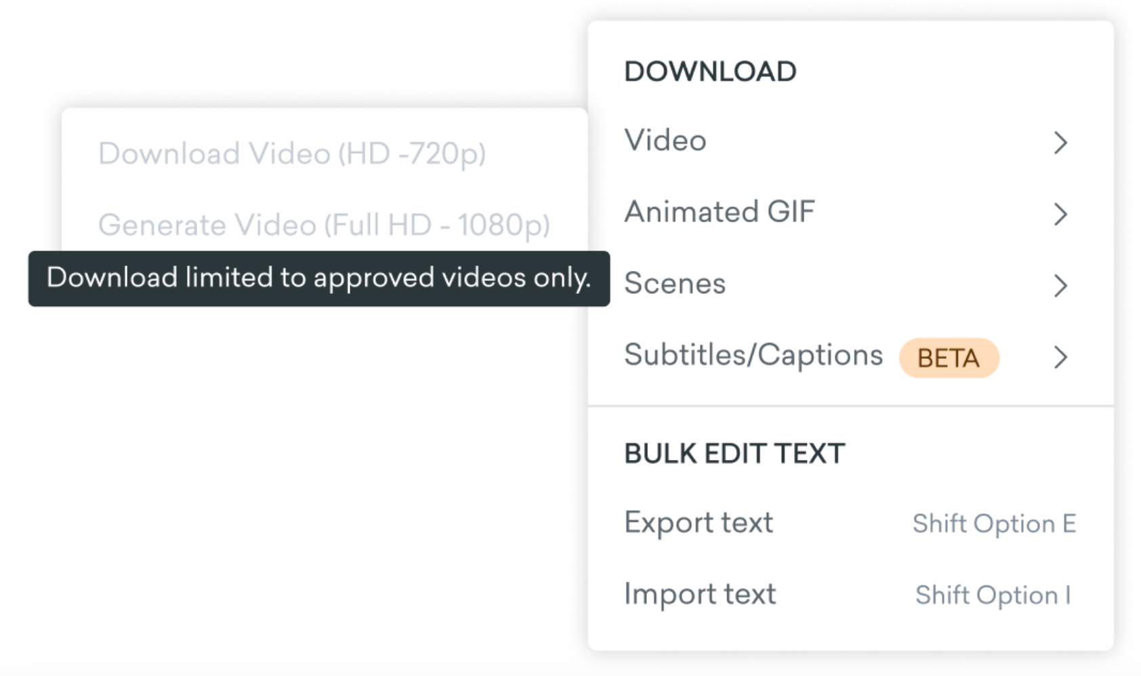Select the Video row in Download menu

665,140
